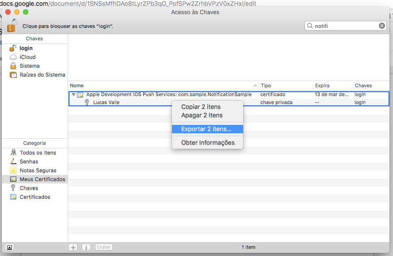The image size is (393, 256).
Task: Collapse the Apple Development certificate row
Action: tap(73, 95)
